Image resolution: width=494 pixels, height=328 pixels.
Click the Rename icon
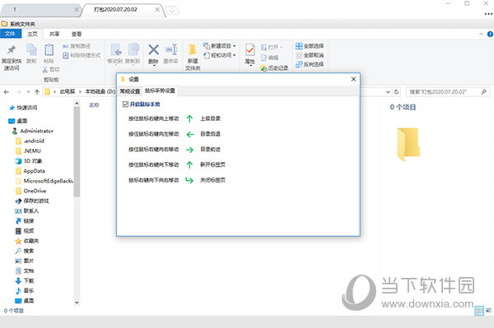coord(171,49)
